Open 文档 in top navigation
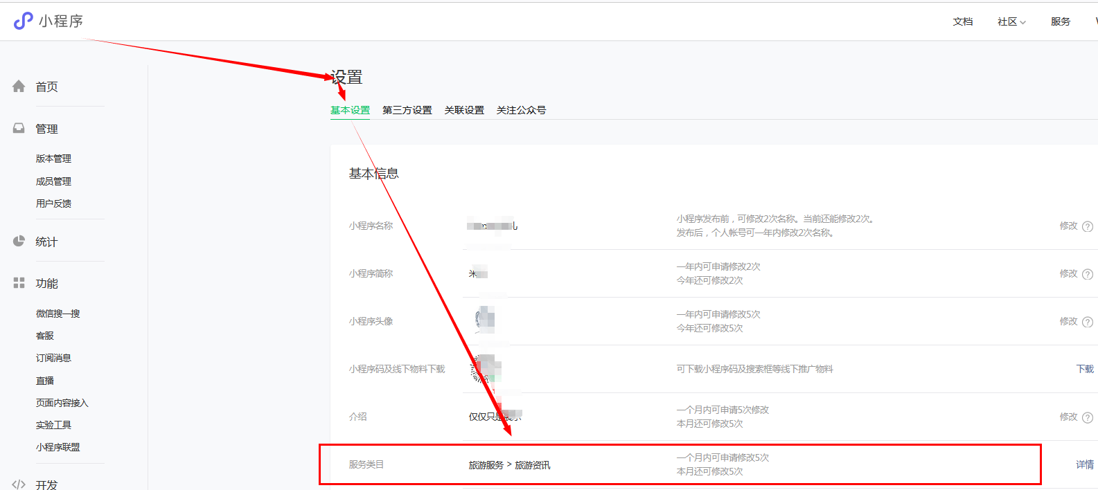The image size is (1098, 490). tap(963, 21)
